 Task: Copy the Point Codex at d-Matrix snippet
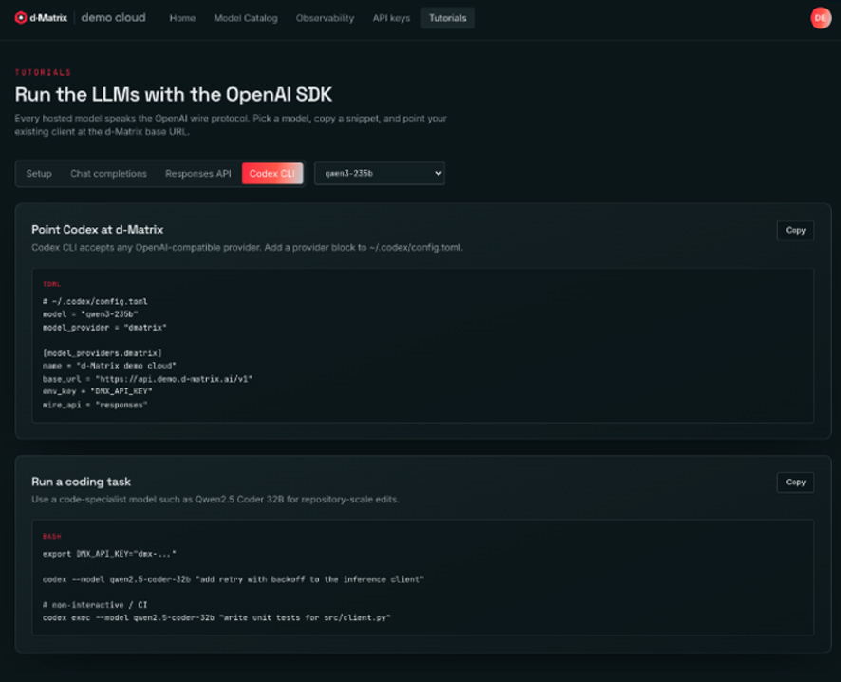(x=794, y=230)
